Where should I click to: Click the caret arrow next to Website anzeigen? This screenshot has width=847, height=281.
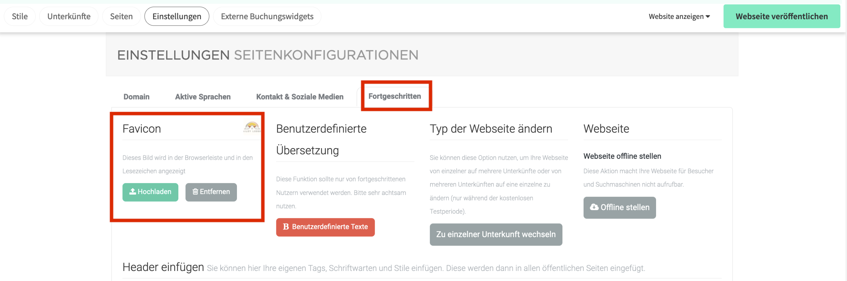click(x=708, y=16)
